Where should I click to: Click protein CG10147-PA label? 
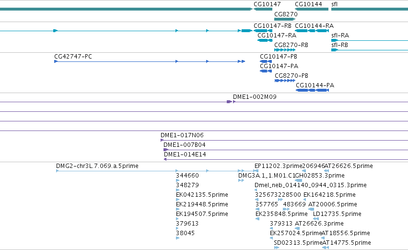coord(279,66)
